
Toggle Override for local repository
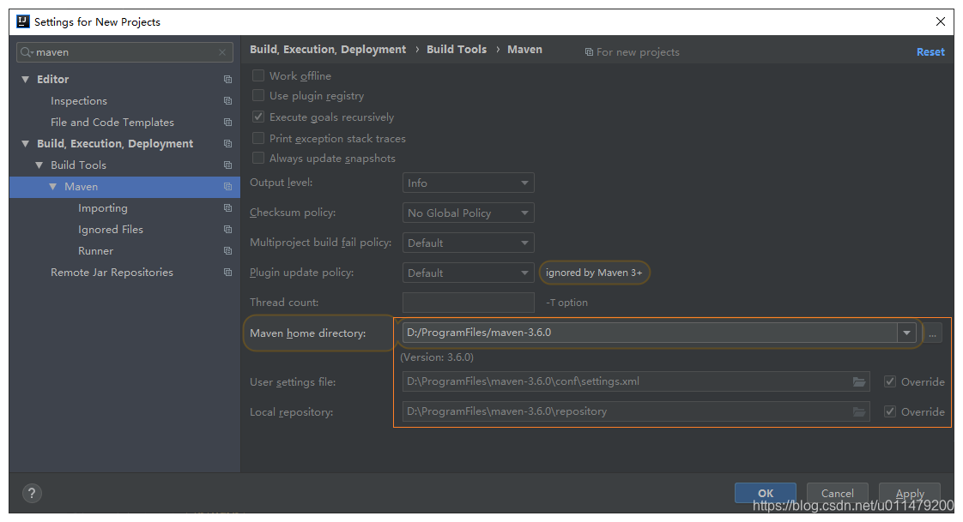(x=890, y=411)
